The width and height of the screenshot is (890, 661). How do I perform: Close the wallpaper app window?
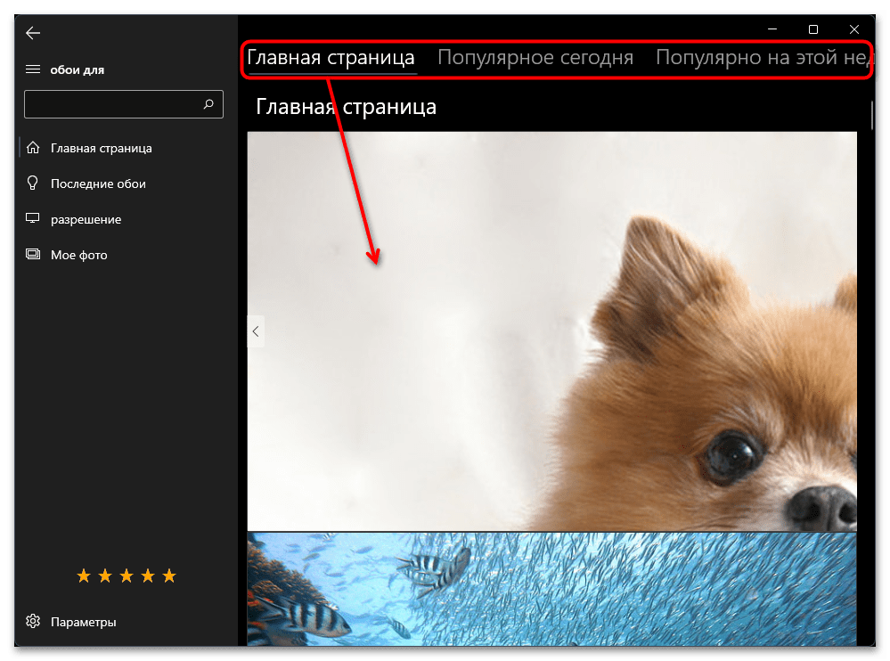point(854,29)
